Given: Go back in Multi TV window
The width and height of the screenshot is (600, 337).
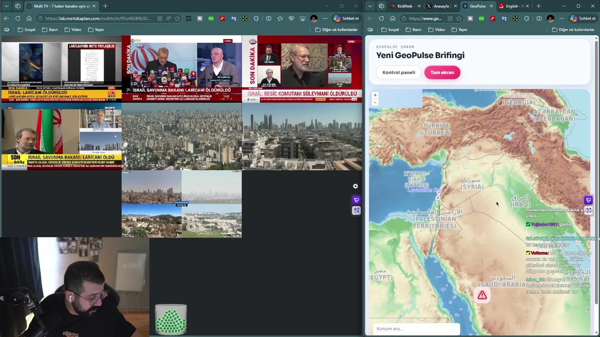Looking at the screenshot, I should pos(6,18).
